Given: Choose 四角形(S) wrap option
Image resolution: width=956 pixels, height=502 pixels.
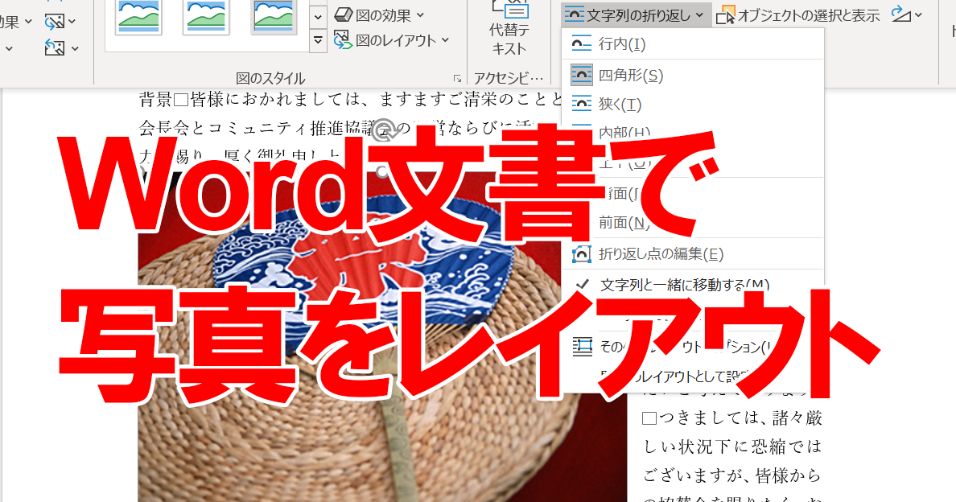Looking at the screenshot, I should click(x=693, y=75).
